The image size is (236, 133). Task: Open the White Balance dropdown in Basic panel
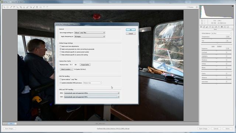[221, 33]
